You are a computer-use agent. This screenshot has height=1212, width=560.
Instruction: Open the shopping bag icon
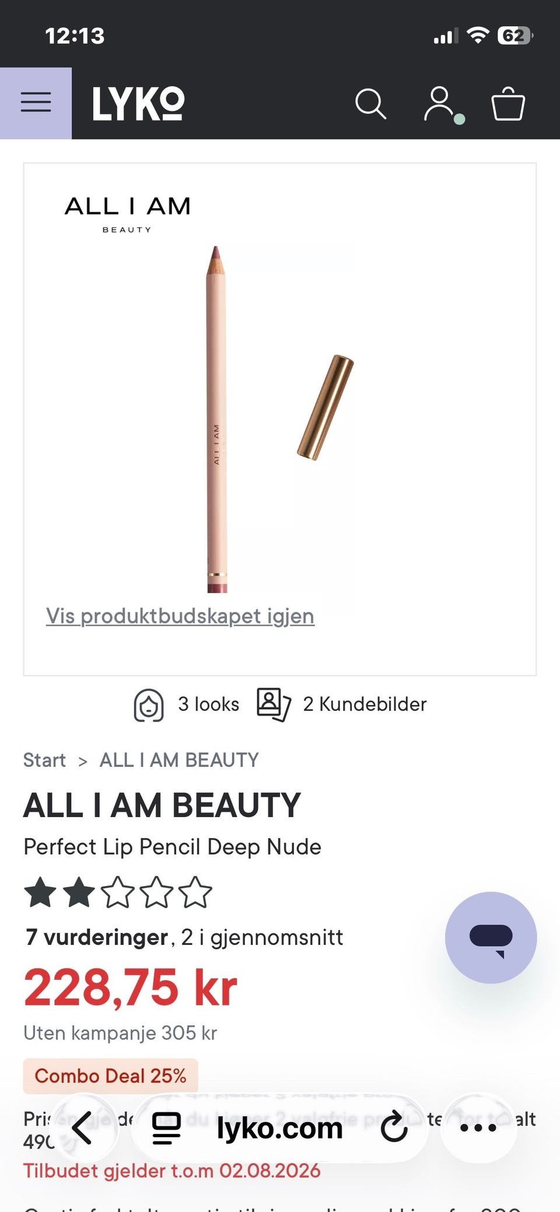pyautogui.click(x=508, y=104)
